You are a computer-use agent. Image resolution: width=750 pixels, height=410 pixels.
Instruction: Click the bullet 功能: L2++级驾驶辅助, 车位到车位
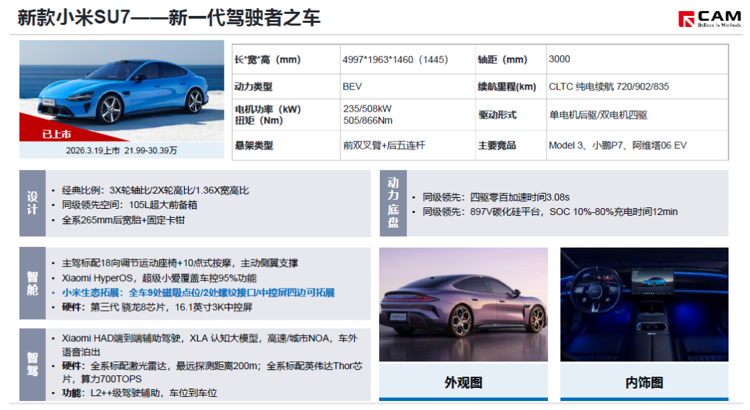coord(139,393)
